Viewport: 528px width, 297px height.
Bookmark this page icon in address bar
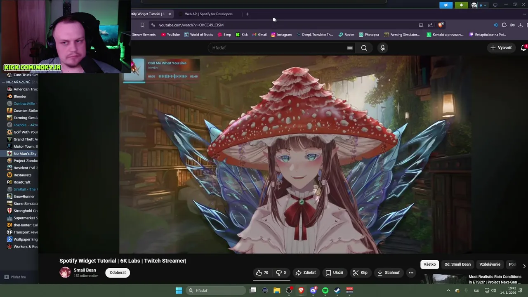click(142, 25)
